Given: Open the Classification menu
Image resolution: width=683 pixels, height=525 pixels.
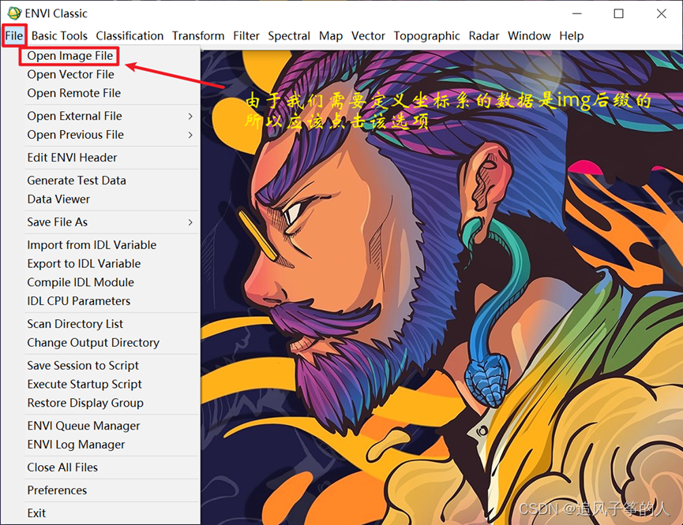Looking at the screenshot, I should point(129,35).
